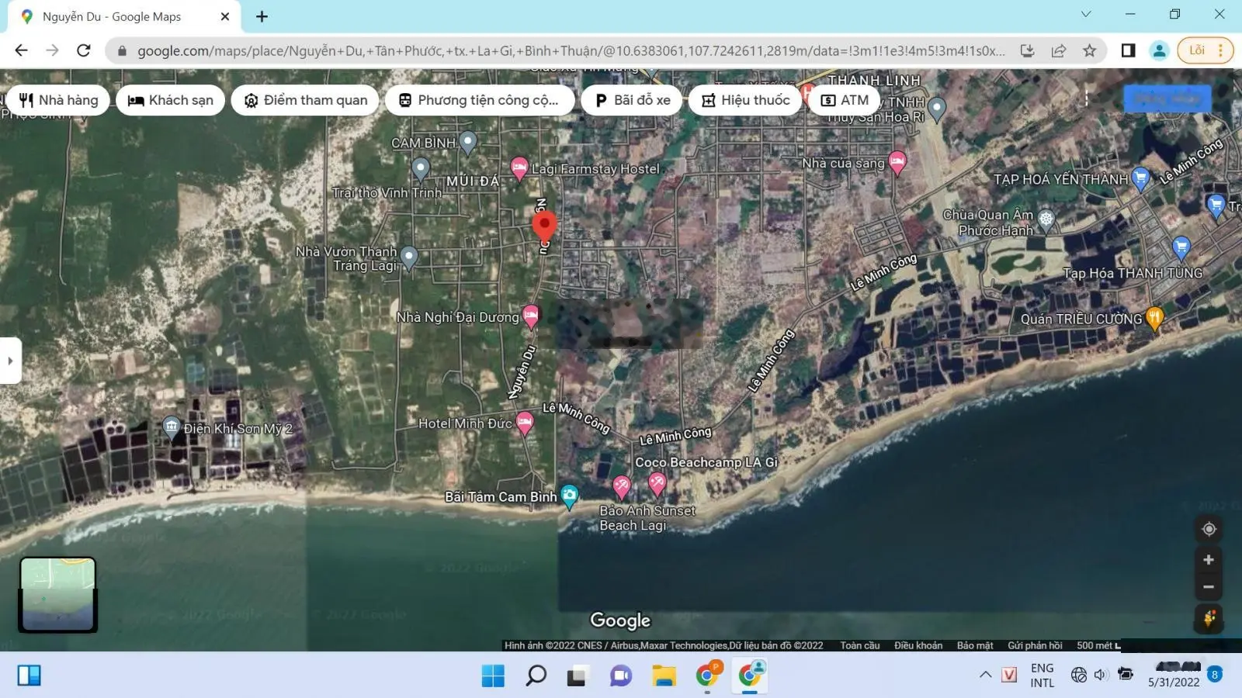Go back to the previous page
Screen dimensions: 1242x698
22,50
